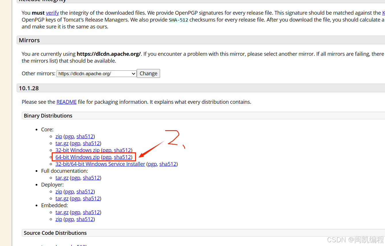Open sha512 link for 64-bit Windows zip
385x246 pixels.
[122, 157]
